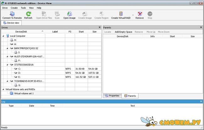
Task: Close the Log panel
Action: click(201, 101)
